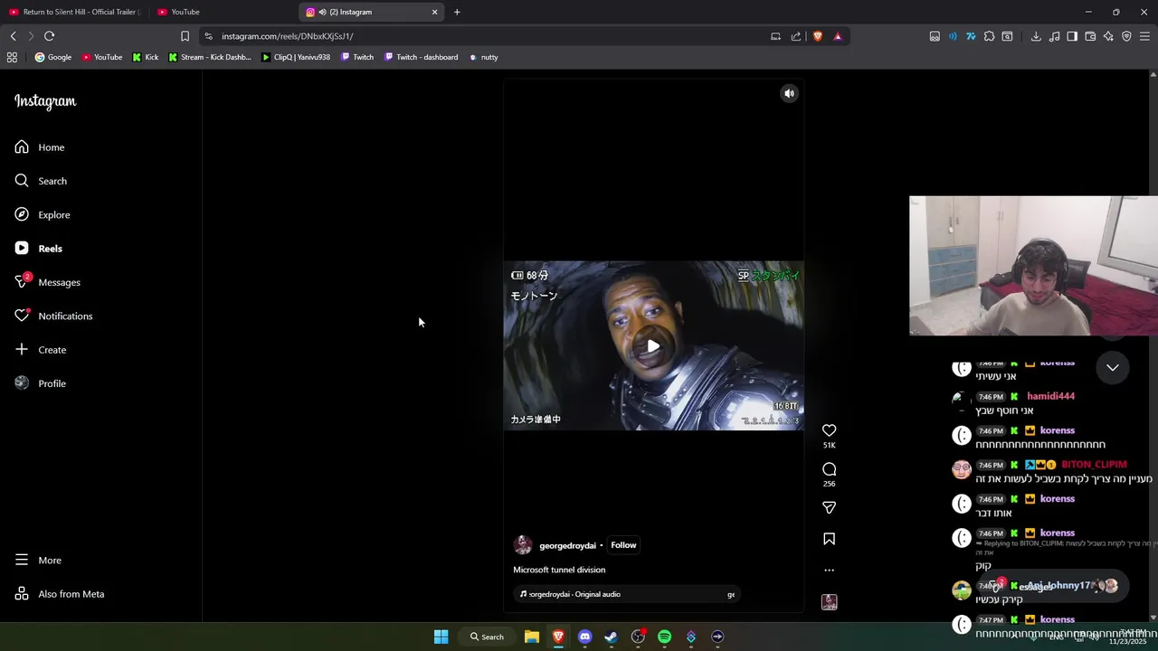The width and height of the screenshot is (1158, 651).
Task: Open the Windows Start menu
Action: click(441, 637)
